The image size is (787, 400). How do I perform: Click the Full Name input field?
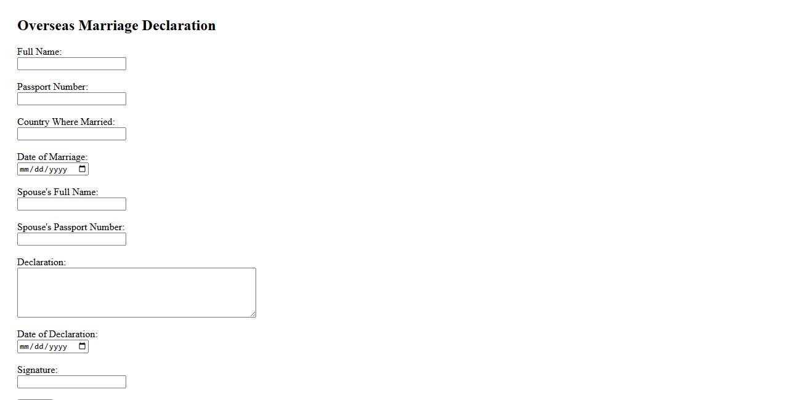click(71, 64)
